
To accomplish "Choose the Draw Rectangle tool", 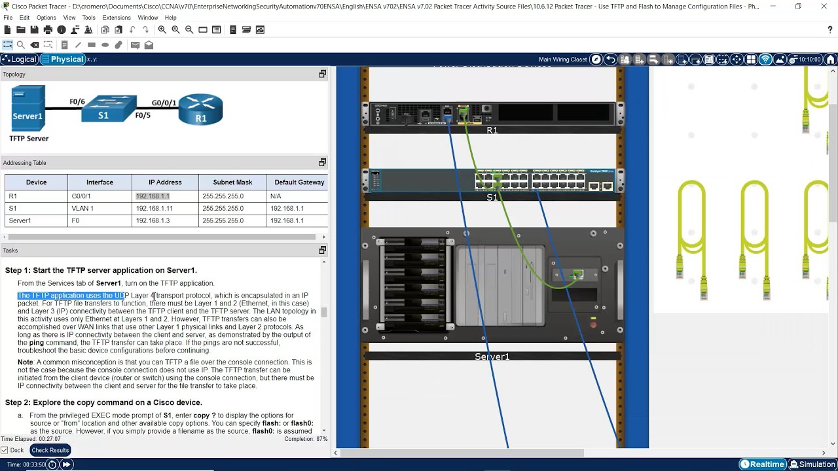I will [92, 45].
